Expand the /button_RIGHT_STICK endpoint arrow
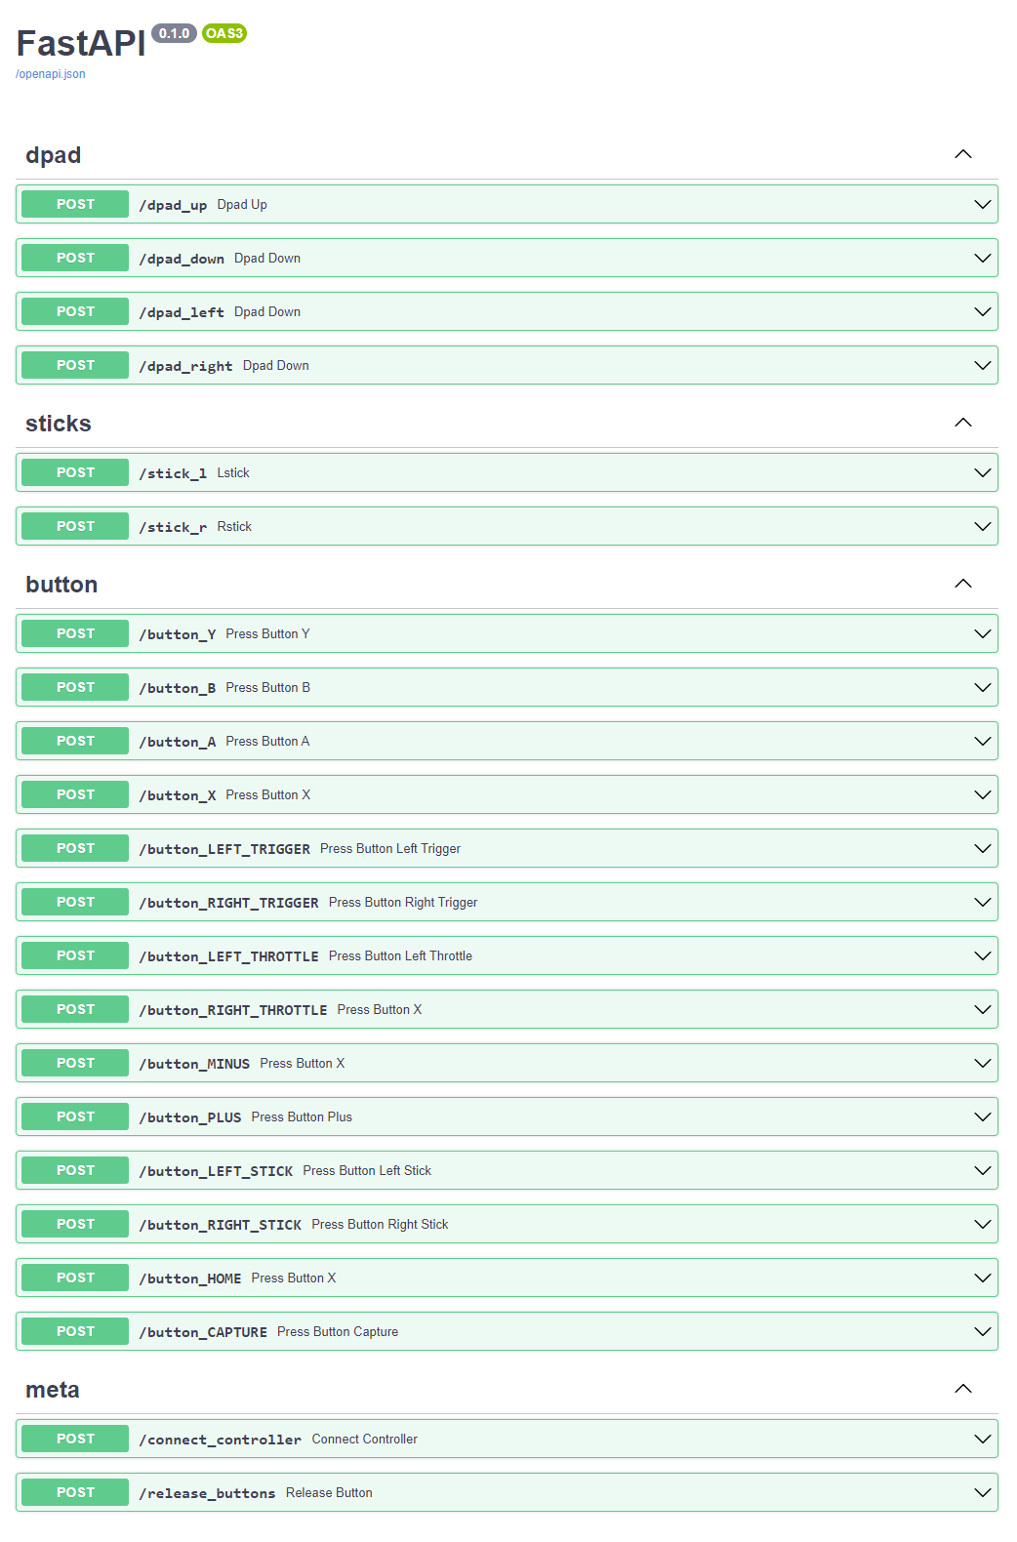Screen dimensions: 1017x1542 click(x=982, y=1224)
